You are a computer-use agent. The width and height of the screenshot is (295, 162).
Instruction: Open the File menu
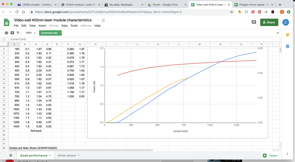click(x=16, y=26)
